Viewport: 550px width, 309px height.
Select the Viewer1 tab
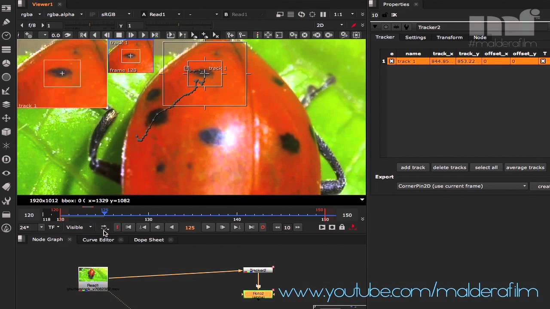(x=42, y=4)
